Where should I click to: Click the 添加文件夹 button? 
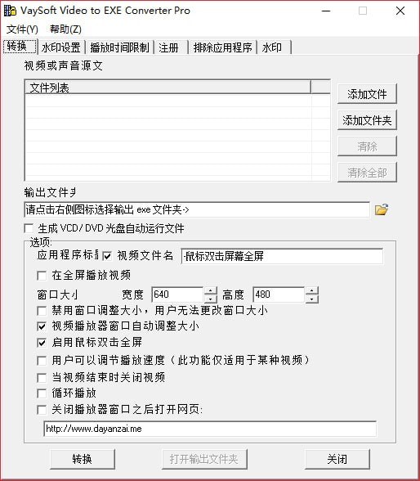[367, 120]
